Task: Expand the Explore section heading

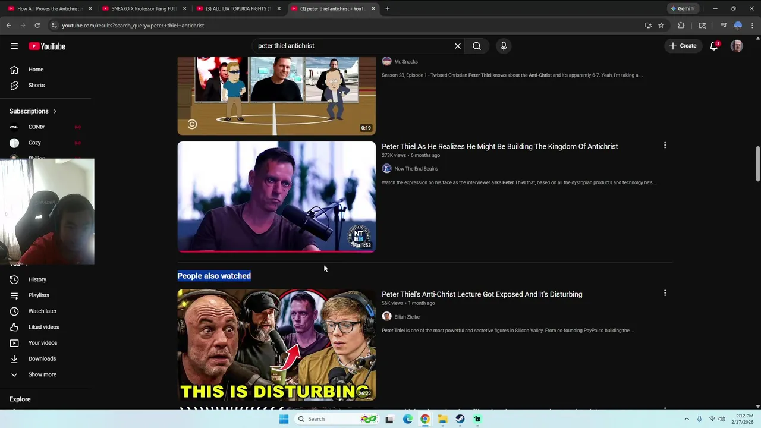Action: tap(20, 399)
